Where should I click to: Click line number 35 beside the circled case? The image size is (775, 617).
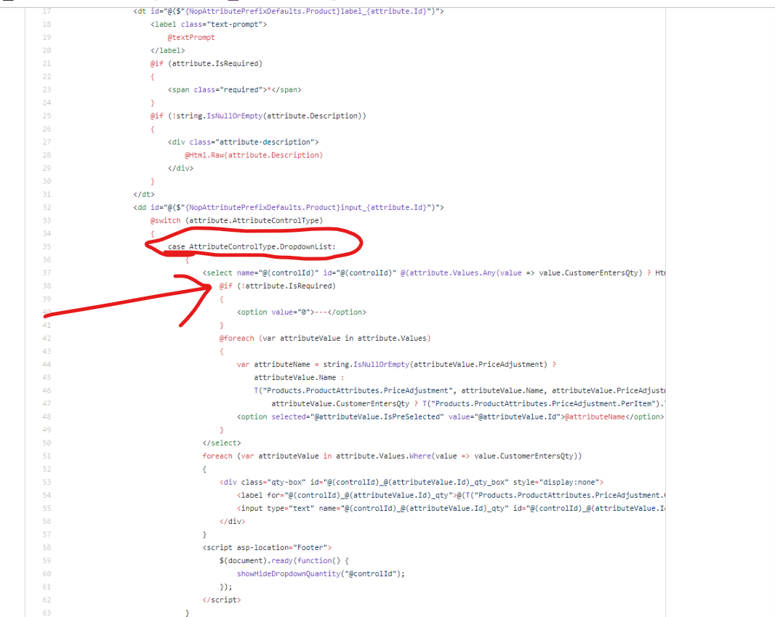(46, 246)
